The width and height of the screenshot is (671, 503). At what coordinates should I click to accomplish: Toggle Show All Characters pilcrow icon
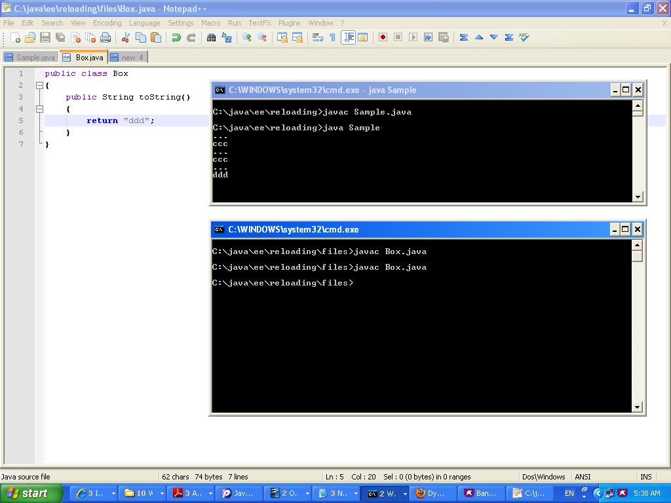click(x=332, y=37)
